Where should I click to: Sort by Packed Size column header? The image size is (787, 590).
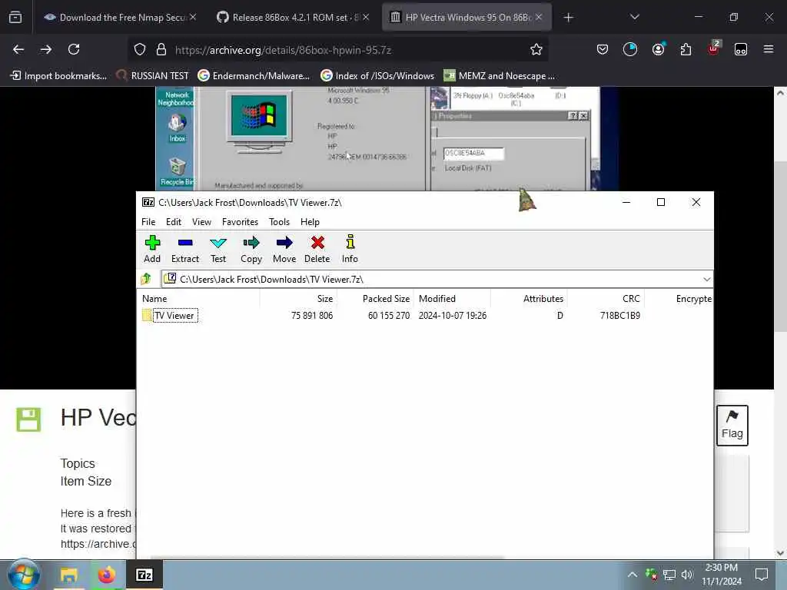(x=375, y=299)
